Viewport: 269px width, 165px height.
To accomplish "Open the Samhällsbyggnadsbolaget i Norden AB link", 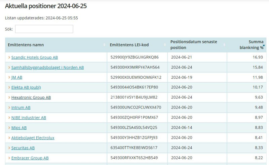I will tap(47, 68).
